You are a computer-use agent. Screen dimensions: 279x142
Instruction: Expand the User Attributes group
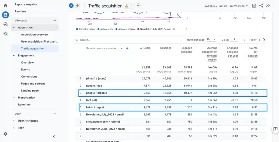coord(14,121)
